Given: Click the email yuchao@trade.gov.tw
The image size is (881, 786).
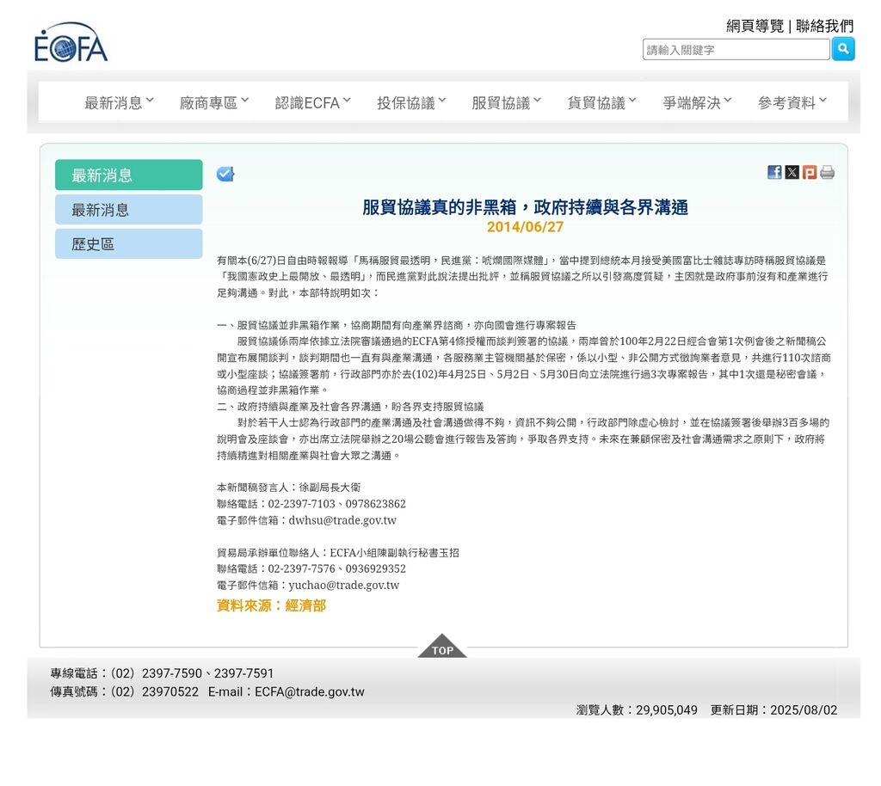Looking at the screenshot, I should (344, 585).
